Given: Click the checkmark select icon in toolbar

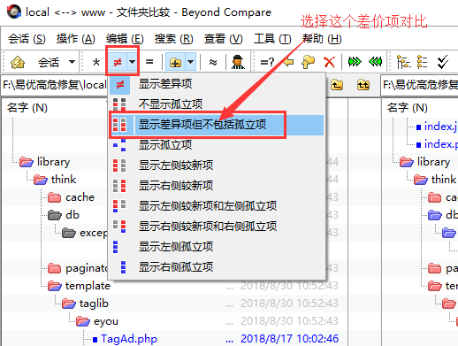Looking at the screenshot, I should tap(442, 62).
